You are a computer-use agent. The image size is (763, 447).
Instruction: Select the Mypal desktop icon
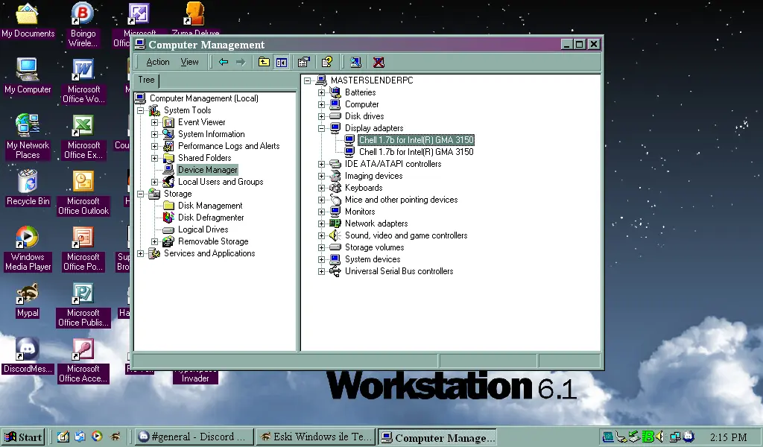[x=28, y=299]
